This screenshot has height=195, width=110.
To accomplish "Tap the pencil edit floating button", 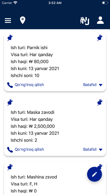I will (x=95, y=174).
